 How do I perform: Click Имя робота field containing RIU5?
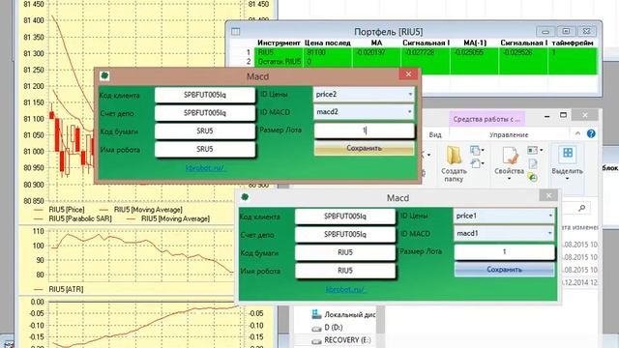[x=345, y=271]
